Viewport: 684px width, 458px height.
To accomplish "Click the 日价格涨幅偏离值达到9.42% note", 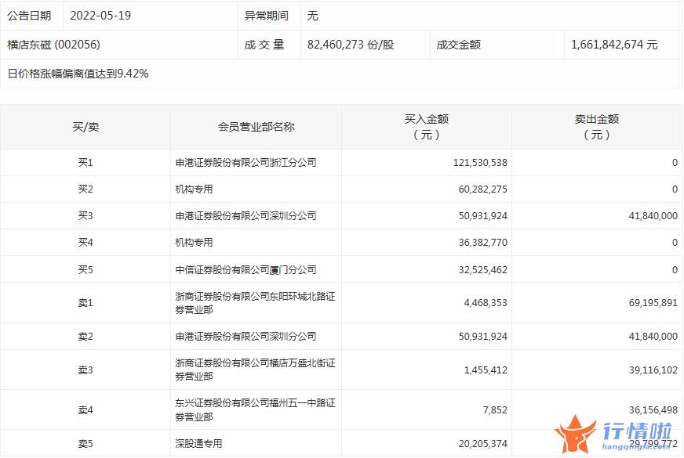I will [78, 73].
